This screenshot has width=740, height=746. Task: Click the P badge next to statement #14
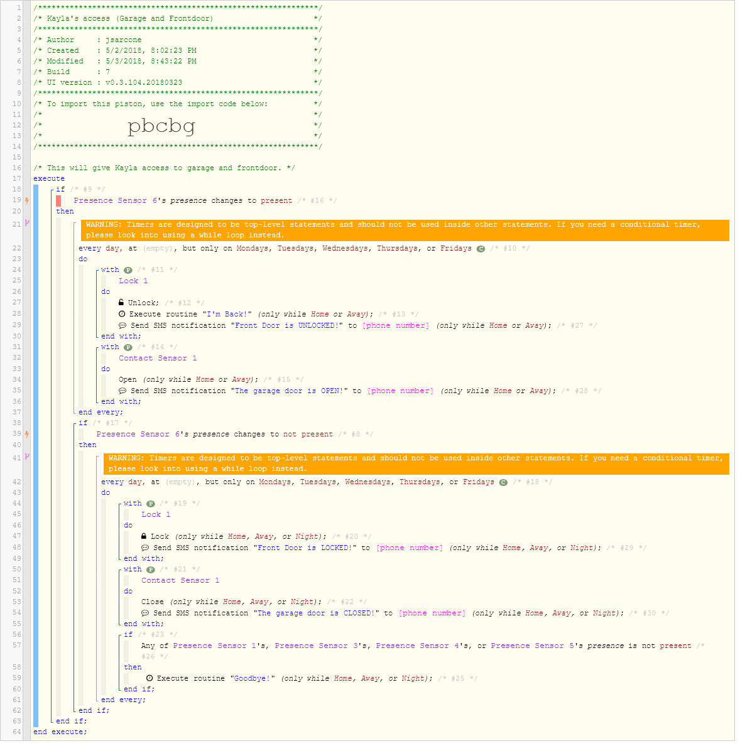[x=128, y=348]
